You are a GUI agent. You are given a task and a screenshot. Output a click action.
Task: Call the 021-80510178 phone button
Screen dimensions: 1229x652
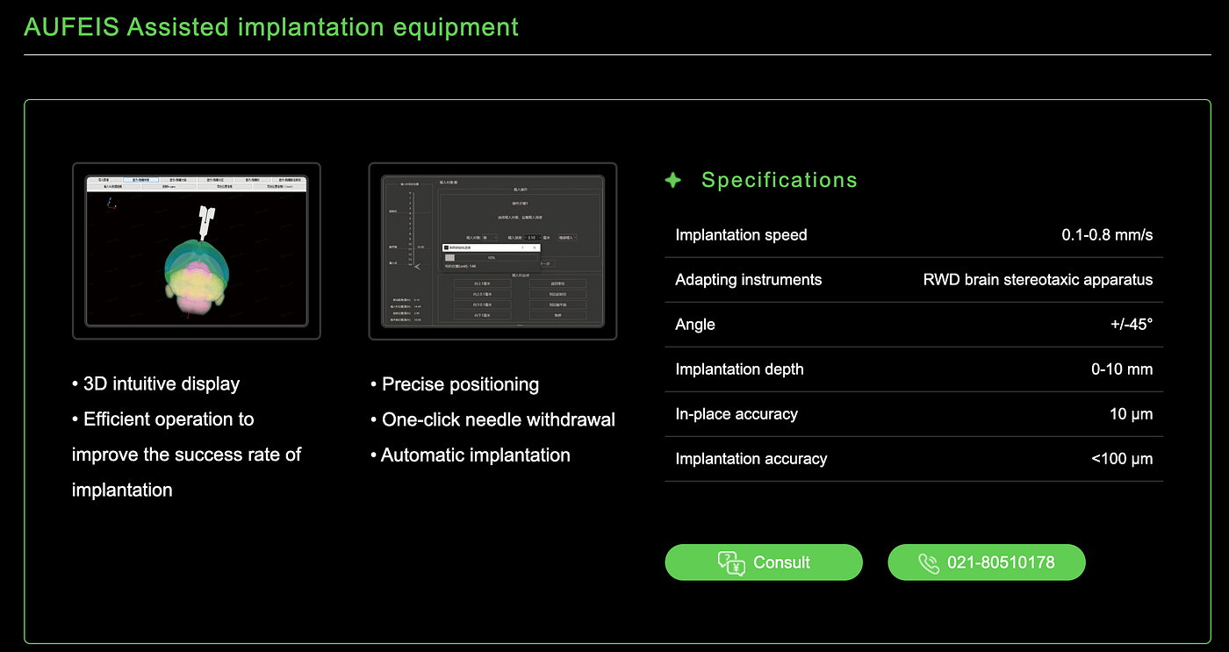point(987,562)
